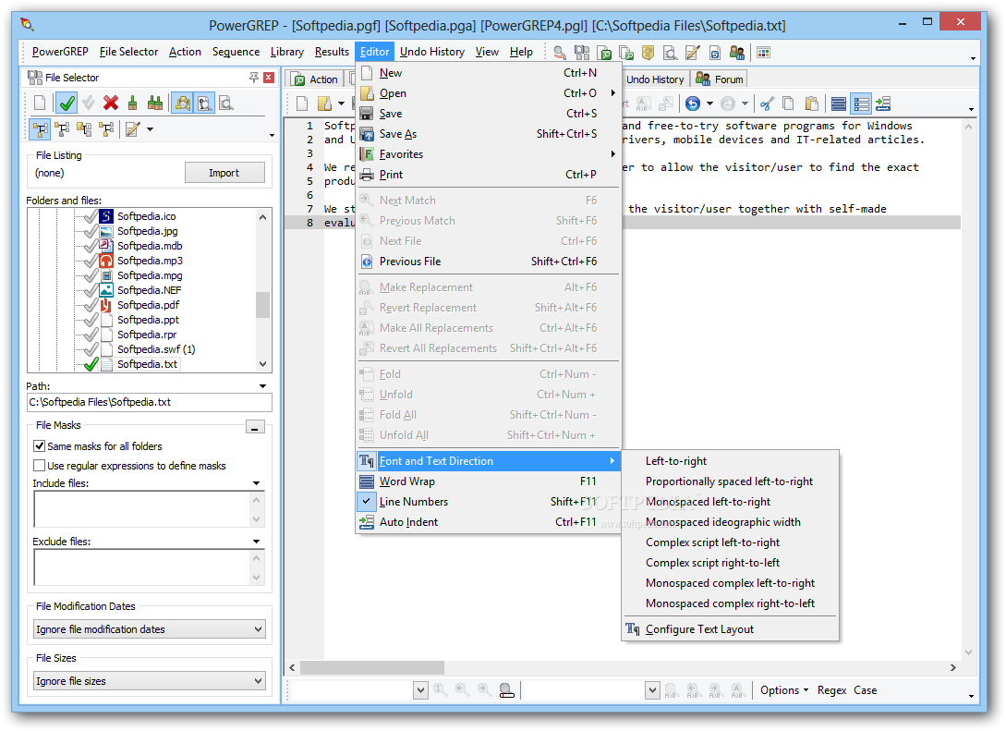Click the Forum people icon in the main toolbar
The width and height of the screenshot is (1006, 731).
736,53
